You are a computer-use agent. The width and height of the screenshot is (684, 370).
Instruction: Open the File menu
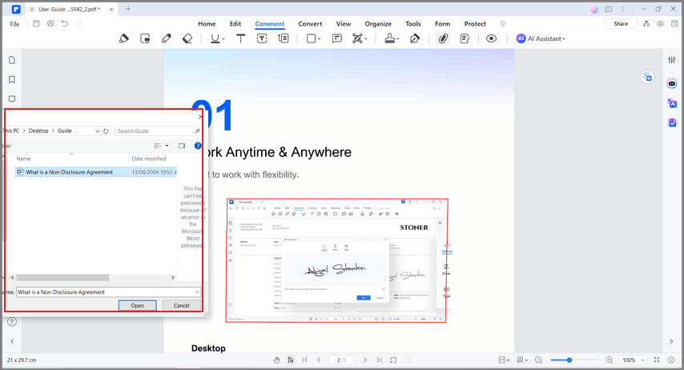(15, 24)
